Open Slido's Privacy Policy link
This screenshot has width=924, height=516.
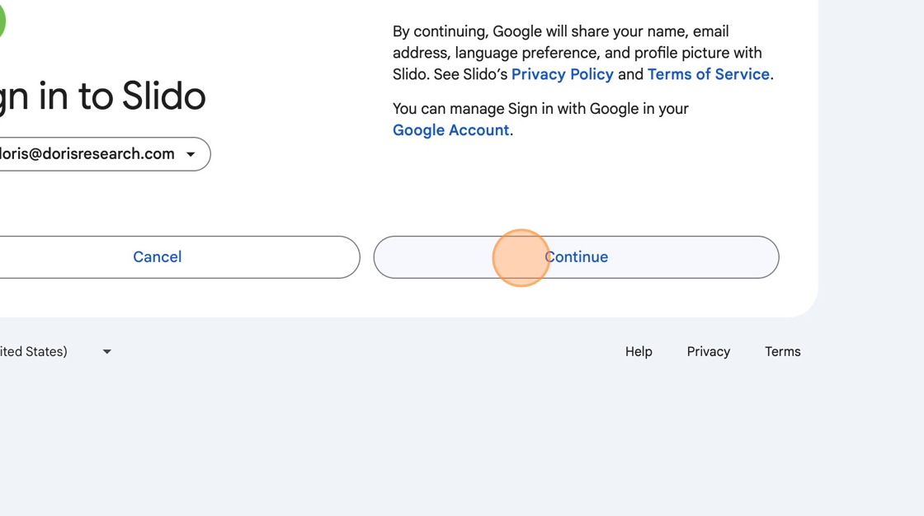coord(562,74)
